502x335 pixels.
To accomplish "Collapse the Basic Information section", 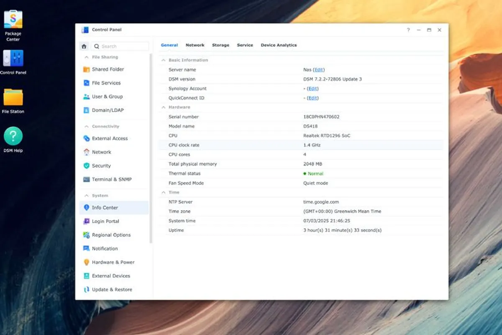I will (x=164, y=60).
